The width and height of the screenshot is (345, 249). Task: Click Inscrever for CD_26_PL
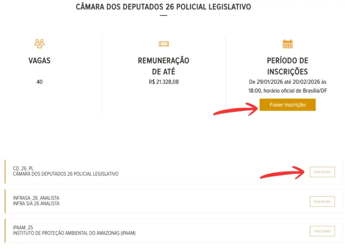(x=322, y=172)
